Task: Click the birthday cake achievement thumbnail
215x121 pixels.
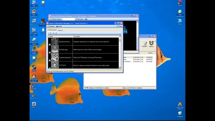Action: pos(55,49)
